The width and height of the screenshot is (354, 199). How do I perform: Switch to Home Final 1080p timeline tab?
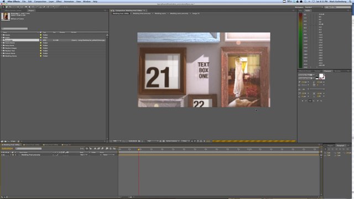(51, 145)
